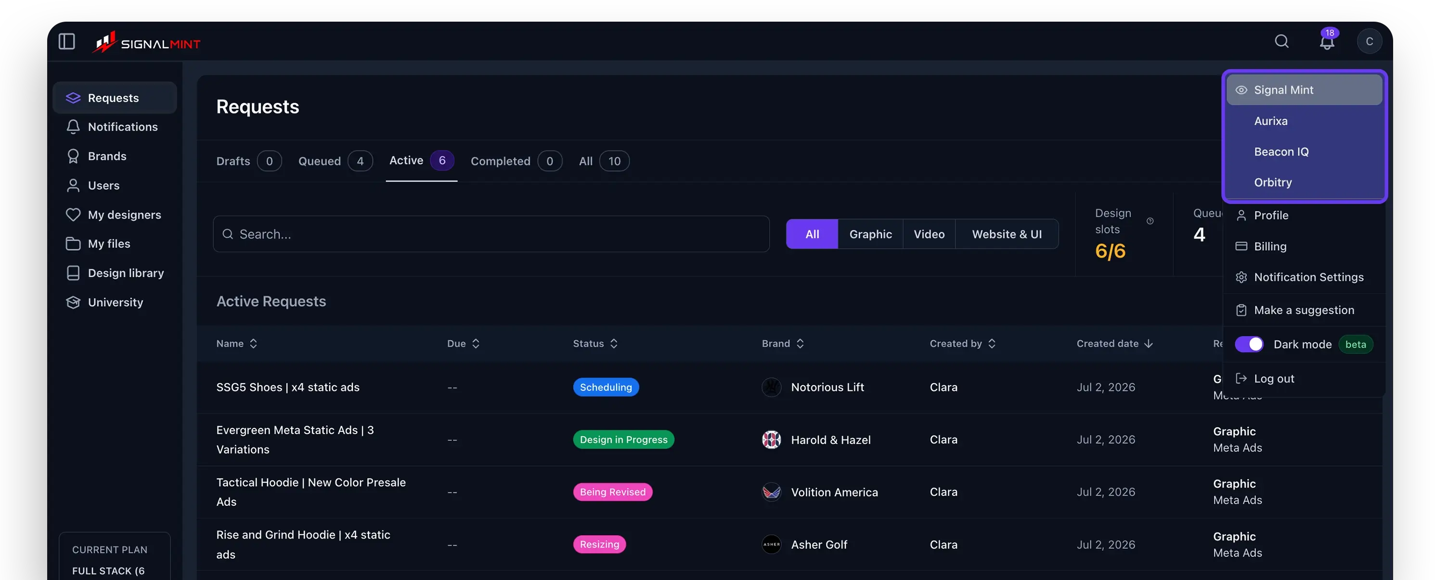Select the Signal Mint workspace
This screenshot has height=580, width=1435.
[x=1304, y=90]
